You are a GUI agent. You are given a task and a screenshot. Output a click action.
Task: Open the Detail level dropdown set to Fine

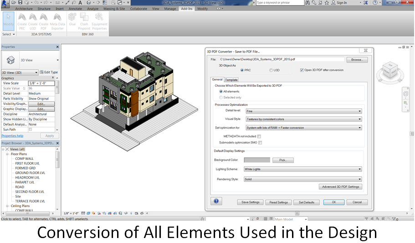click(x=303, y=111)
